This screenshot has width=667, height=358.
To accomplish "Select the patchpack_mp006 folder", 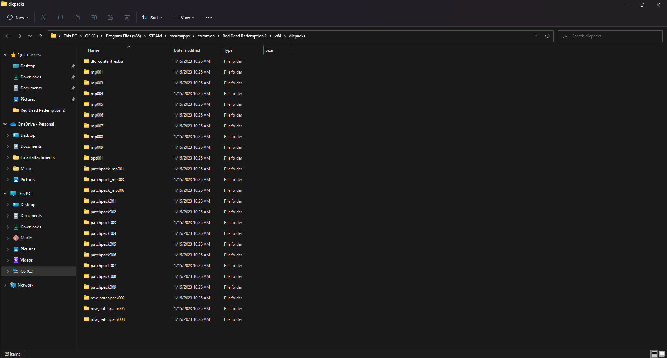I will coord(107,190).
